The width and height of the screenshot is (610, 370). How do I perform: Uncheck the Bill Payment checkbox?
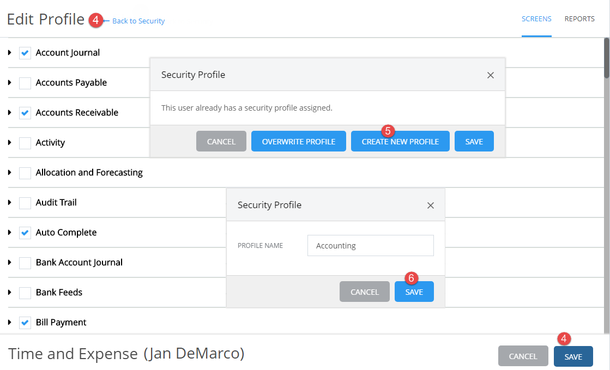(x=25, y=323)
